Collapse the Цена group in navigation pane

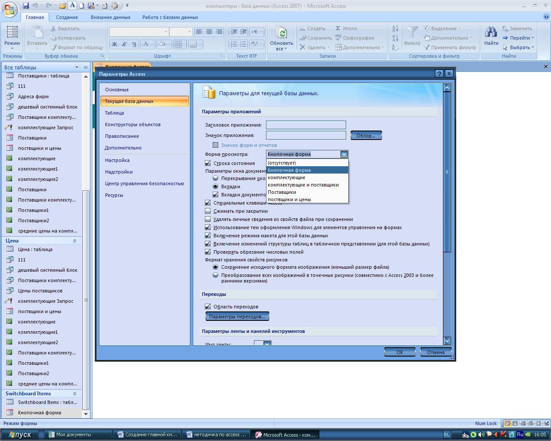(x=74, y=241)
